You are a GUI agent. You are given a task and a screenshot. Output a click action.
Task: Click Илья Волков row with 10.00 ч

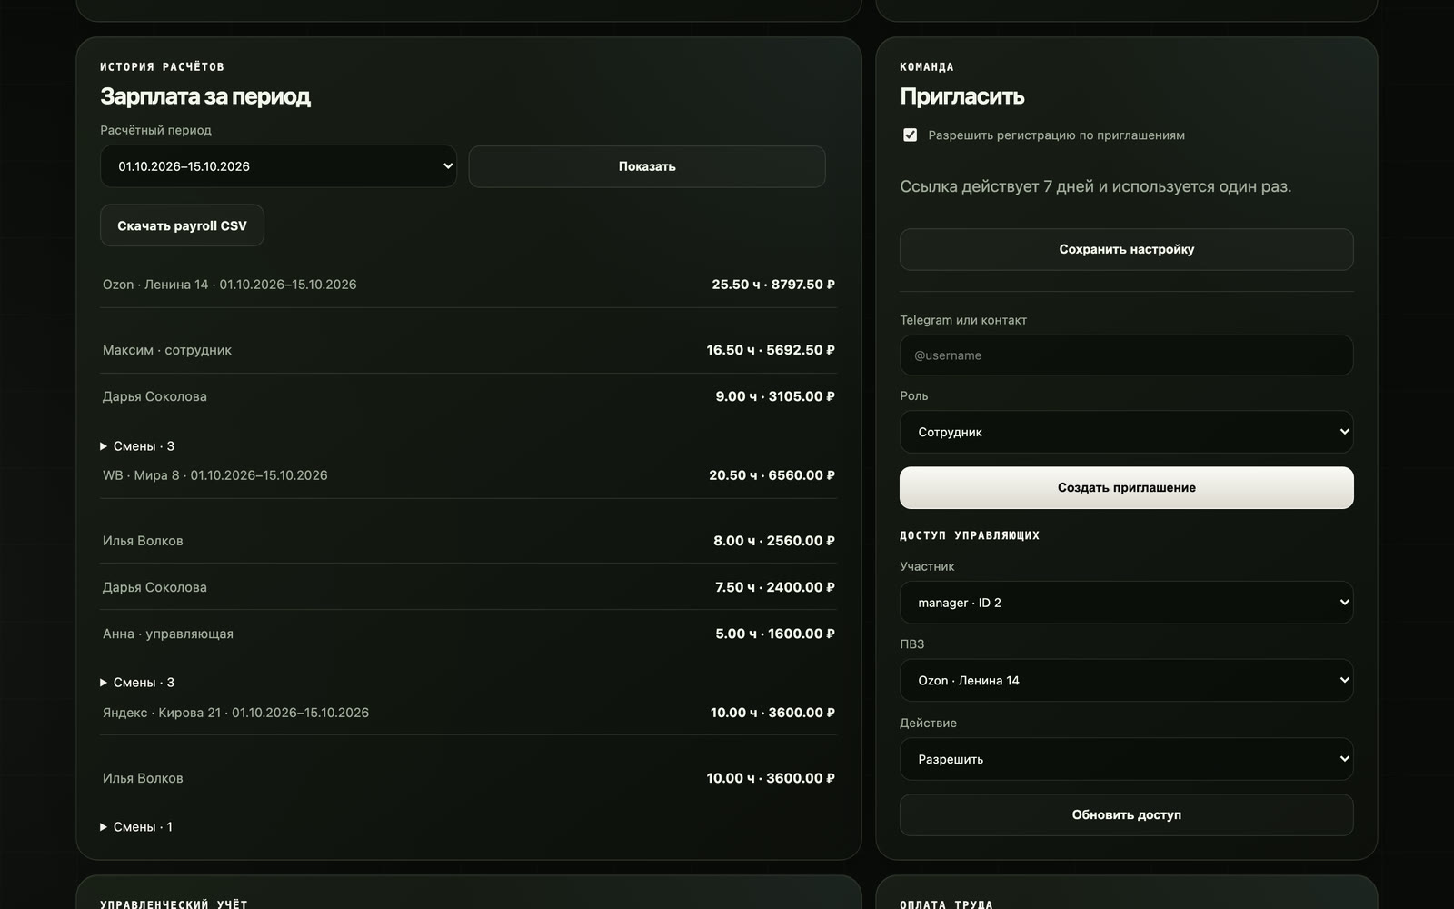pyautogui.click(x=468, y=778)
